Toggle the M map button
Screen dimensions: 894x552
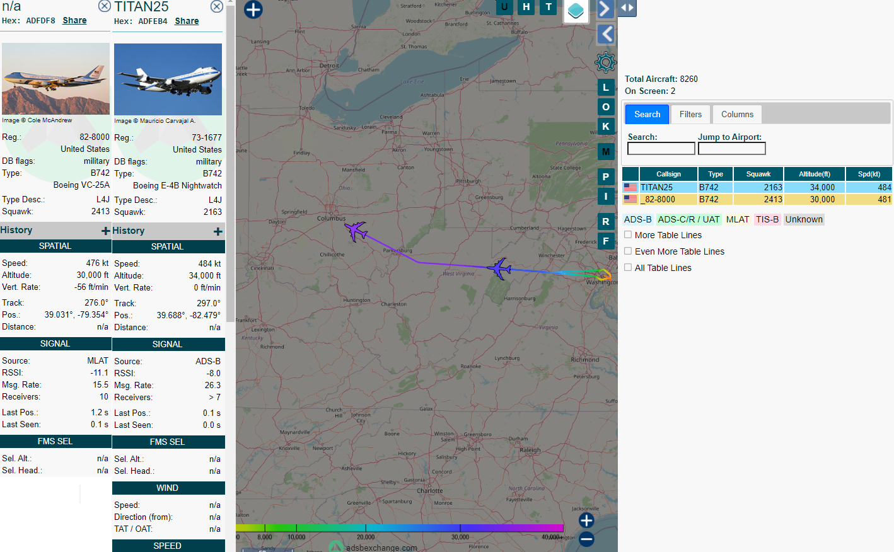pyautogui.click(x=606, y=151)
